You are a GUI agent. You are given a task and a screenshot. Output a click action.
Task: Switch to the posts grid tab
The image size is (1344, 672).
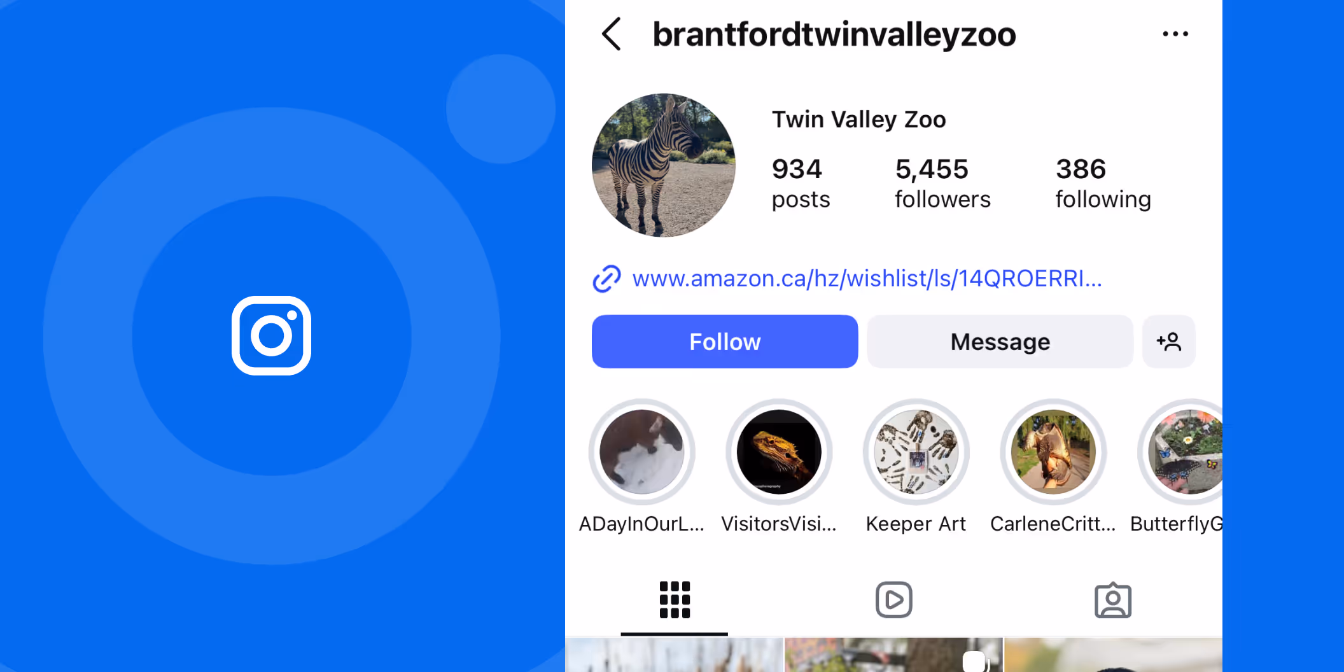tap(675, 599)
